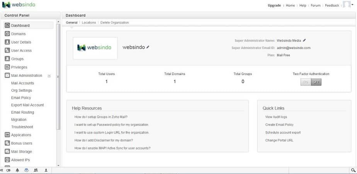
Task: Collapse the Mail Administration section arrow
Action: (x=49, y=76)
